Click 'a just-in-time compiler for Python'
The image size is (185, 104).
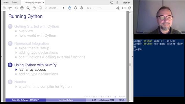[45, 87]
